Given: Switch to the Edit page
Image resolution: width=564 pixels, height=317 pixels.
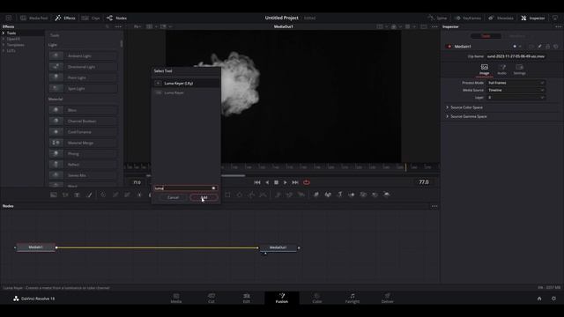Looking at the screenshot, I should [x=247, y=298].
